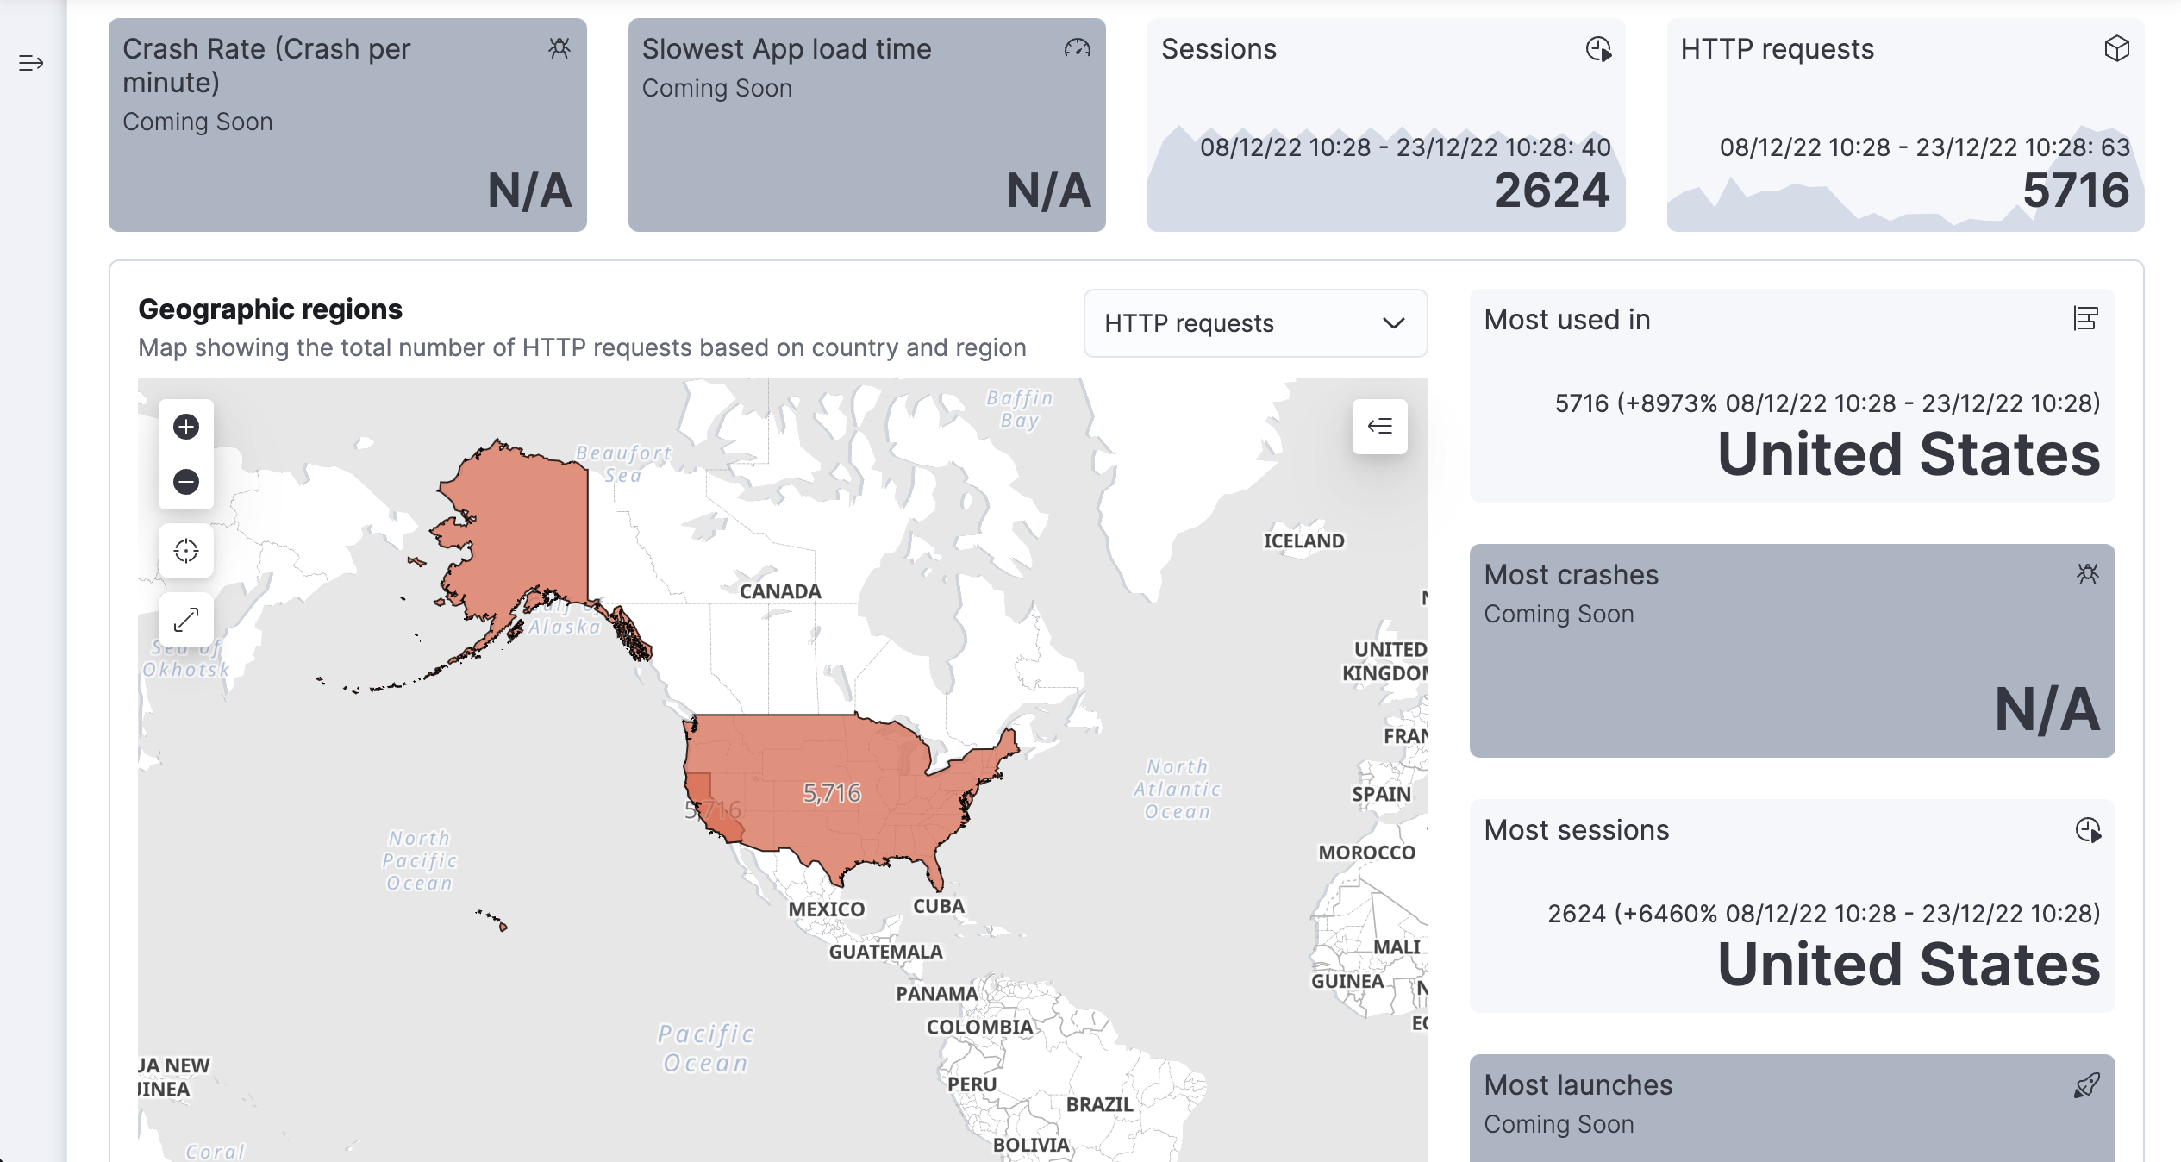Click the map legend collapse arrow button

coord(1380,427)
